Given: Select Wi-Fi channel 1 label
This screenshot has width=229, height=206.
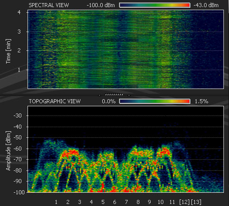Looking at the screenshot, I should click(x=56, y=202).
